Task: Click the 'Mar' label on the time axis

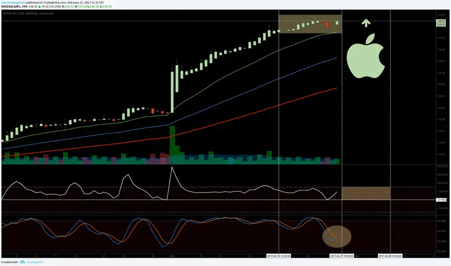Action: click(x=357, y=256)
